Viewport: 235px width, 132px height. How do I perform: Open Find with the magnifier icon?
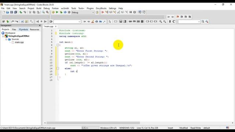coord(43,12)
